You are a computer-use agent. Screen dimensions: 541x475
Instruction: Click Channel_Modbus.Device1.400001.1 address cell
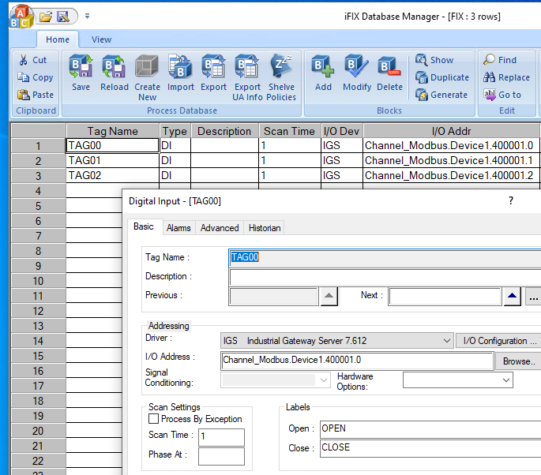(451, 161)
